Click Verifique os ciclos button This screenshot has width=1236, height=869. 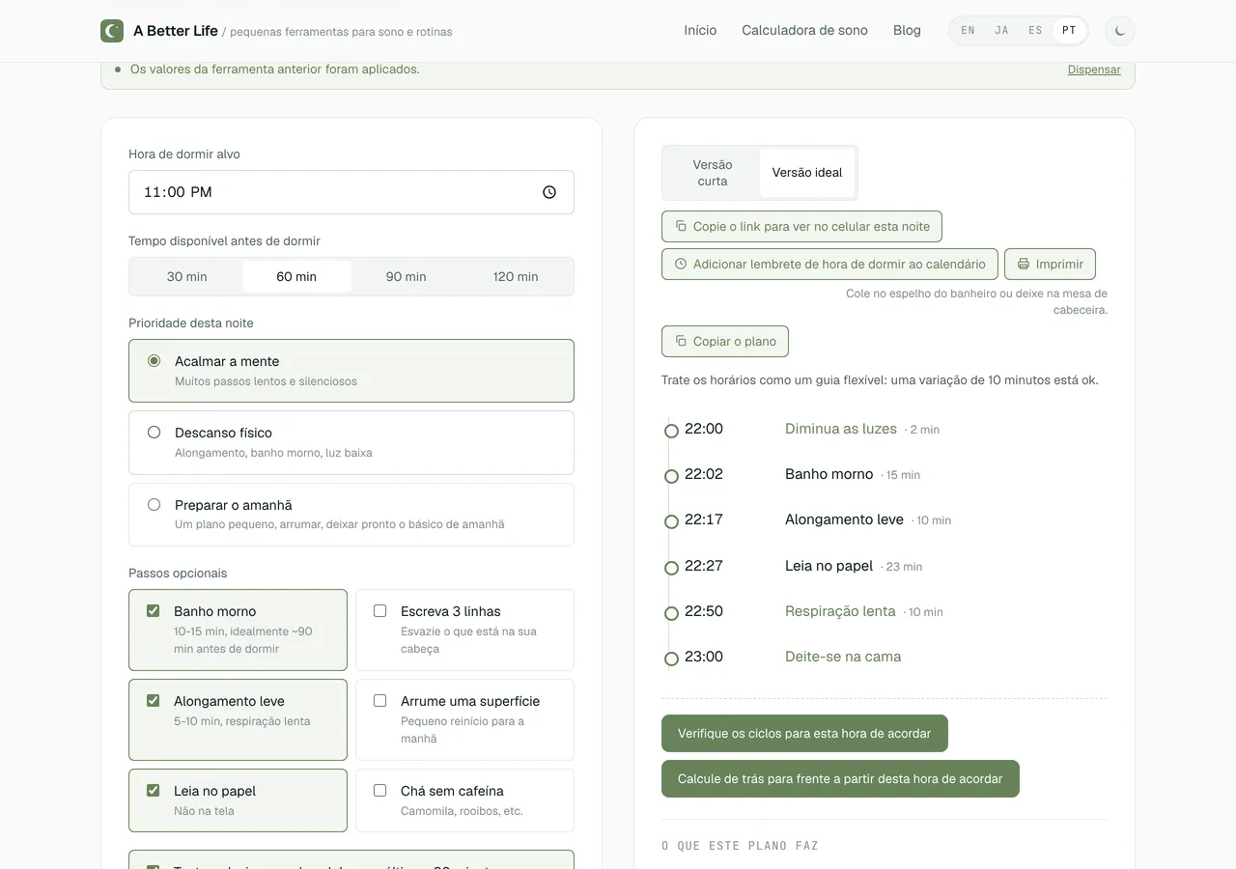pos(804,734)
